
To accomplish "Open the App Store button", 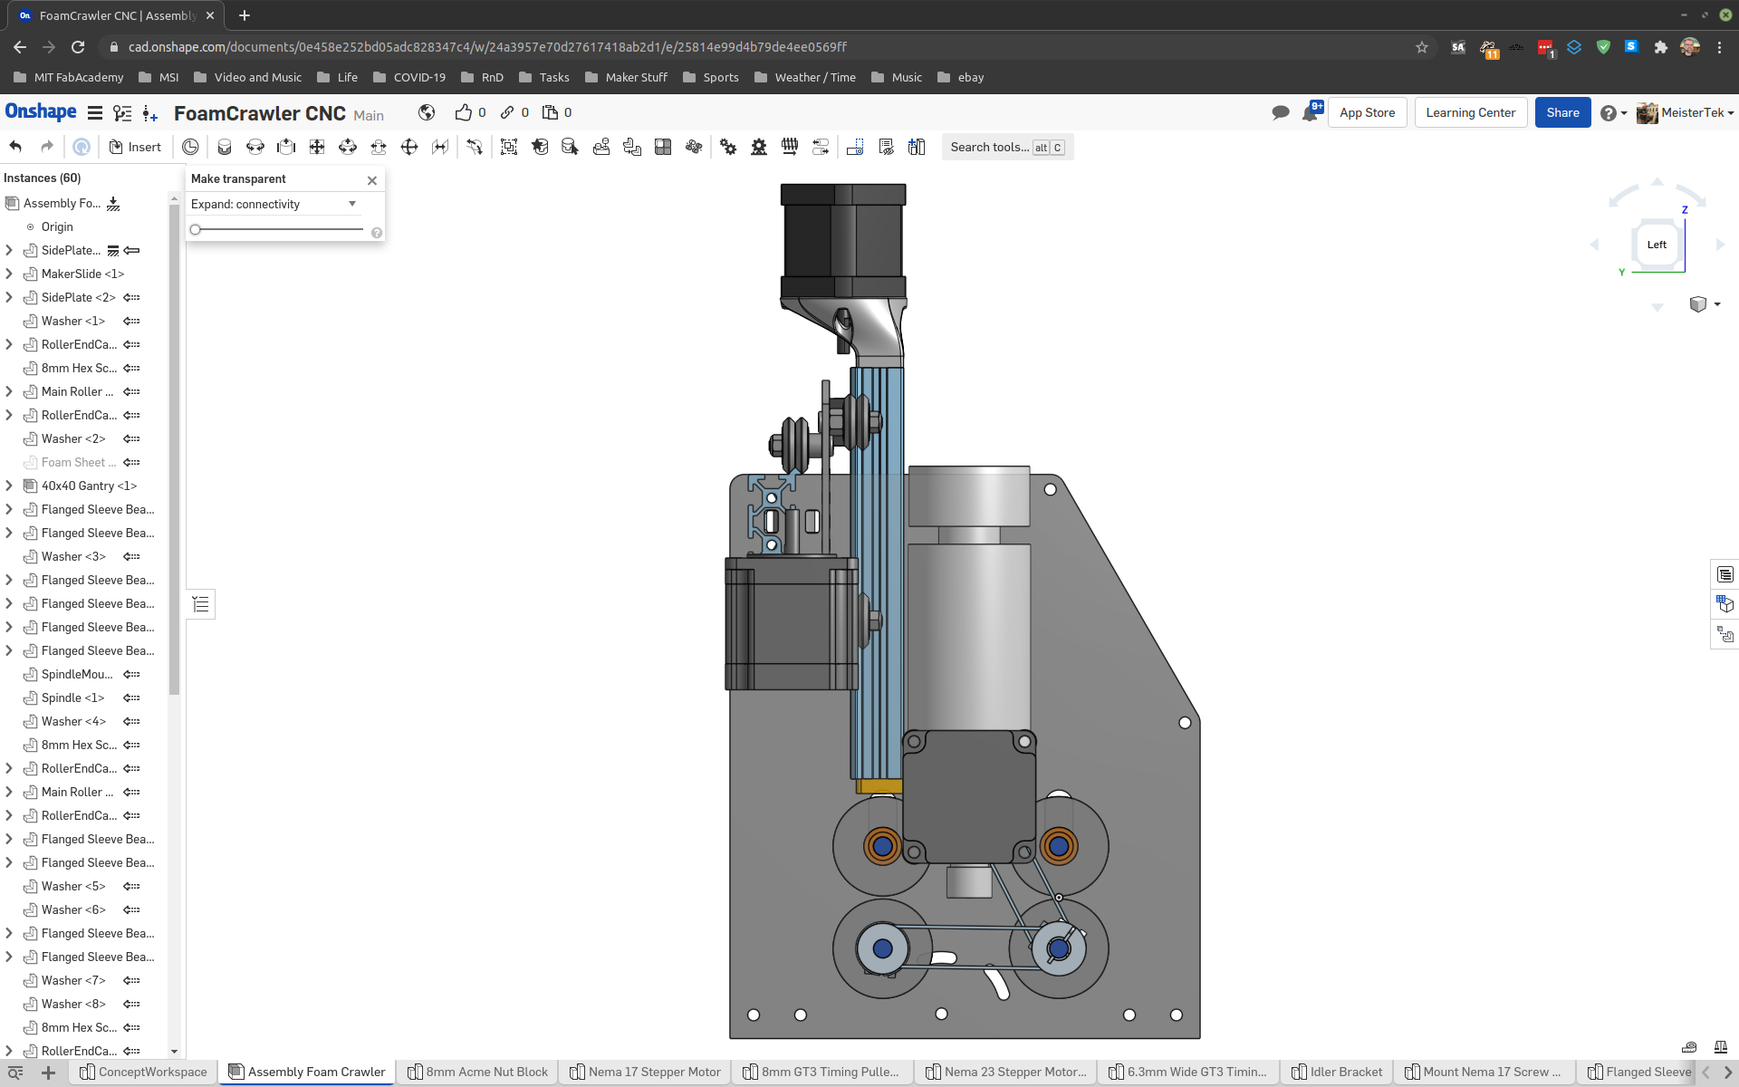I will pos(1367,112).
